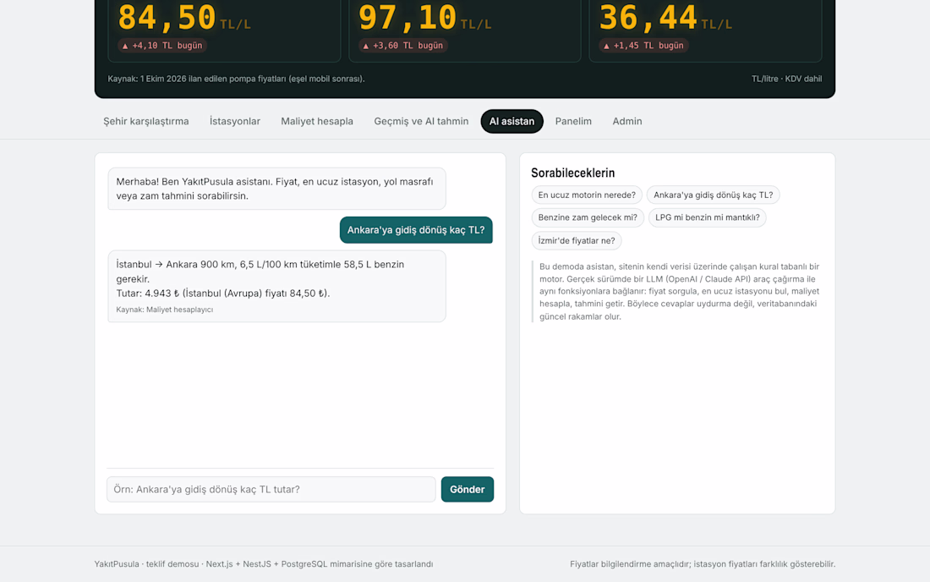Click the '+1,45 TL bugün' change badge
The height and width of the screenshot is (582, 930).
pyautogui.click(x=643, y=46)
